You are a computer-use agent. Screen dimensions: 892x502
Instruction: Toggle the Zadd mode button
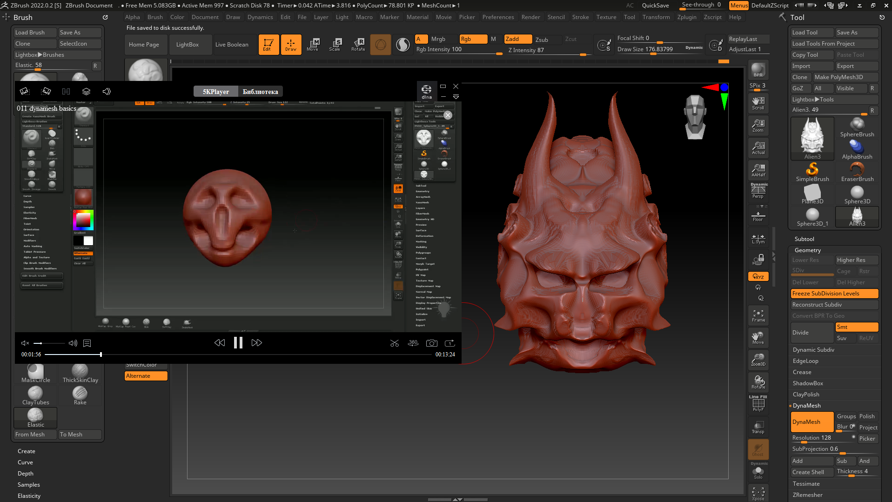point(517,39)
